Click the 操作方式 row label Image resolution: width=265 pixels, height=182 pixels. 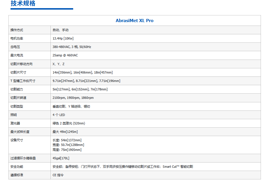[x=17, y=30]
